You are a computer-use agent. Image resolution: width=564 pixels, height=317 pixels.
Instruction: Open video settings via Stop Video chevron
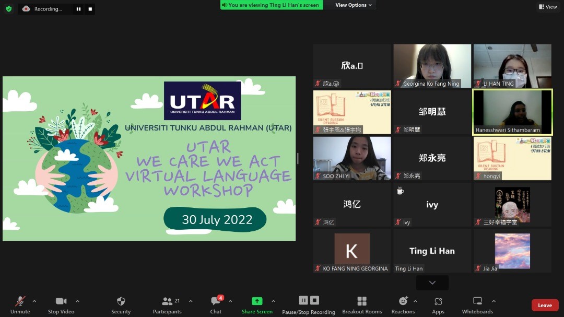[x=78, y=301]
